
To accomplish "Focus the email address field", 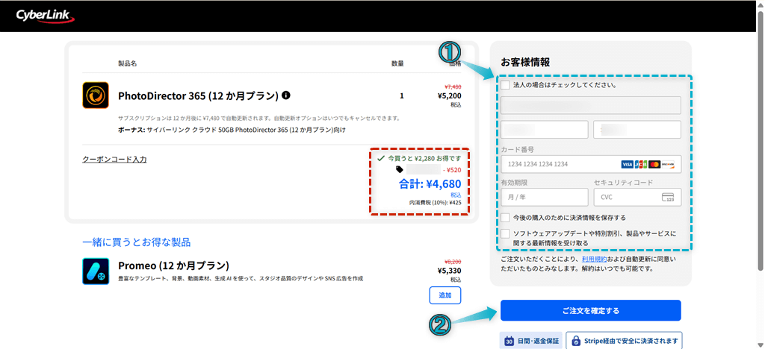I will coord(591,105).
